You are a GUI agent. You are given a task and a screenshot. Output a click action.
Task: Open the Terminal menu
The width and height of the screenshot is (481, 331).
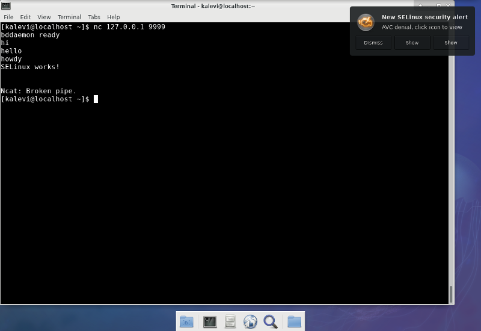coord(69,17)
